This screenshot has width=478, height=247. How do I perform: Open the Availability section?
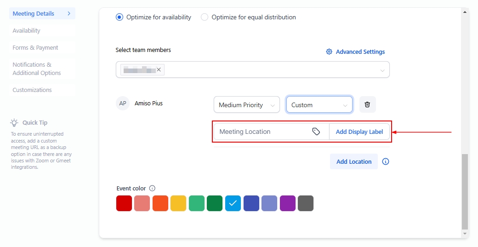click(27, 31)
